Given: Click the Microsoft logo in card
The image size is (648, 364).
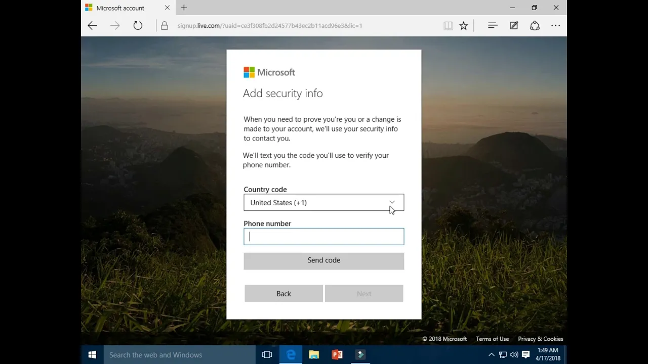Looking at the screenshot, I should point(269,72).
